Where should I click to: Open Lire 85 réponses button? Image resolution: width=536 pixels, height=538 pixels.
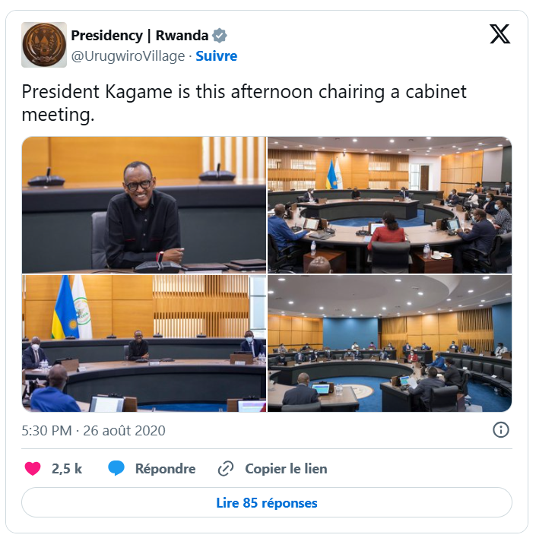(267, 502)
